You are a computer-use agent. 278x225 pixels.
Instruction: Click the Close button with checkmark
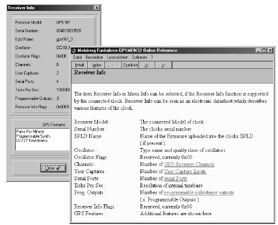pyautogui.click(x=53, y=168)
